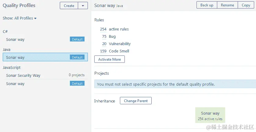Click the Default badge in the C# row
The width and height of the screenshot is (256, 132).
click(x=77, y=39)
